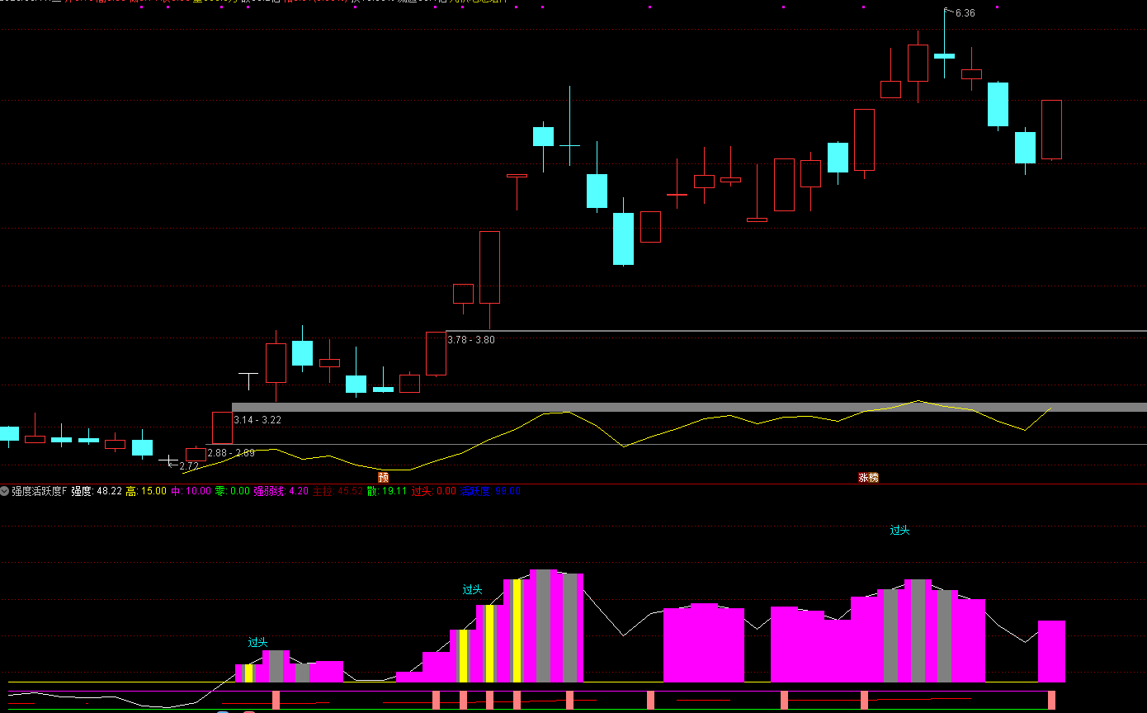Select the 强弱线 4.20 readout

(281, 491)
